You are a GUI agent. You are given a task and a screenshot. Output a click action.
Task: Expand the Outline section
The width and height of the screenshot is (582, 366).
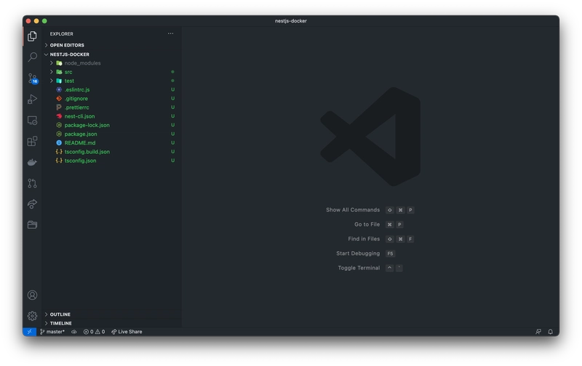(x=111, y=314)
